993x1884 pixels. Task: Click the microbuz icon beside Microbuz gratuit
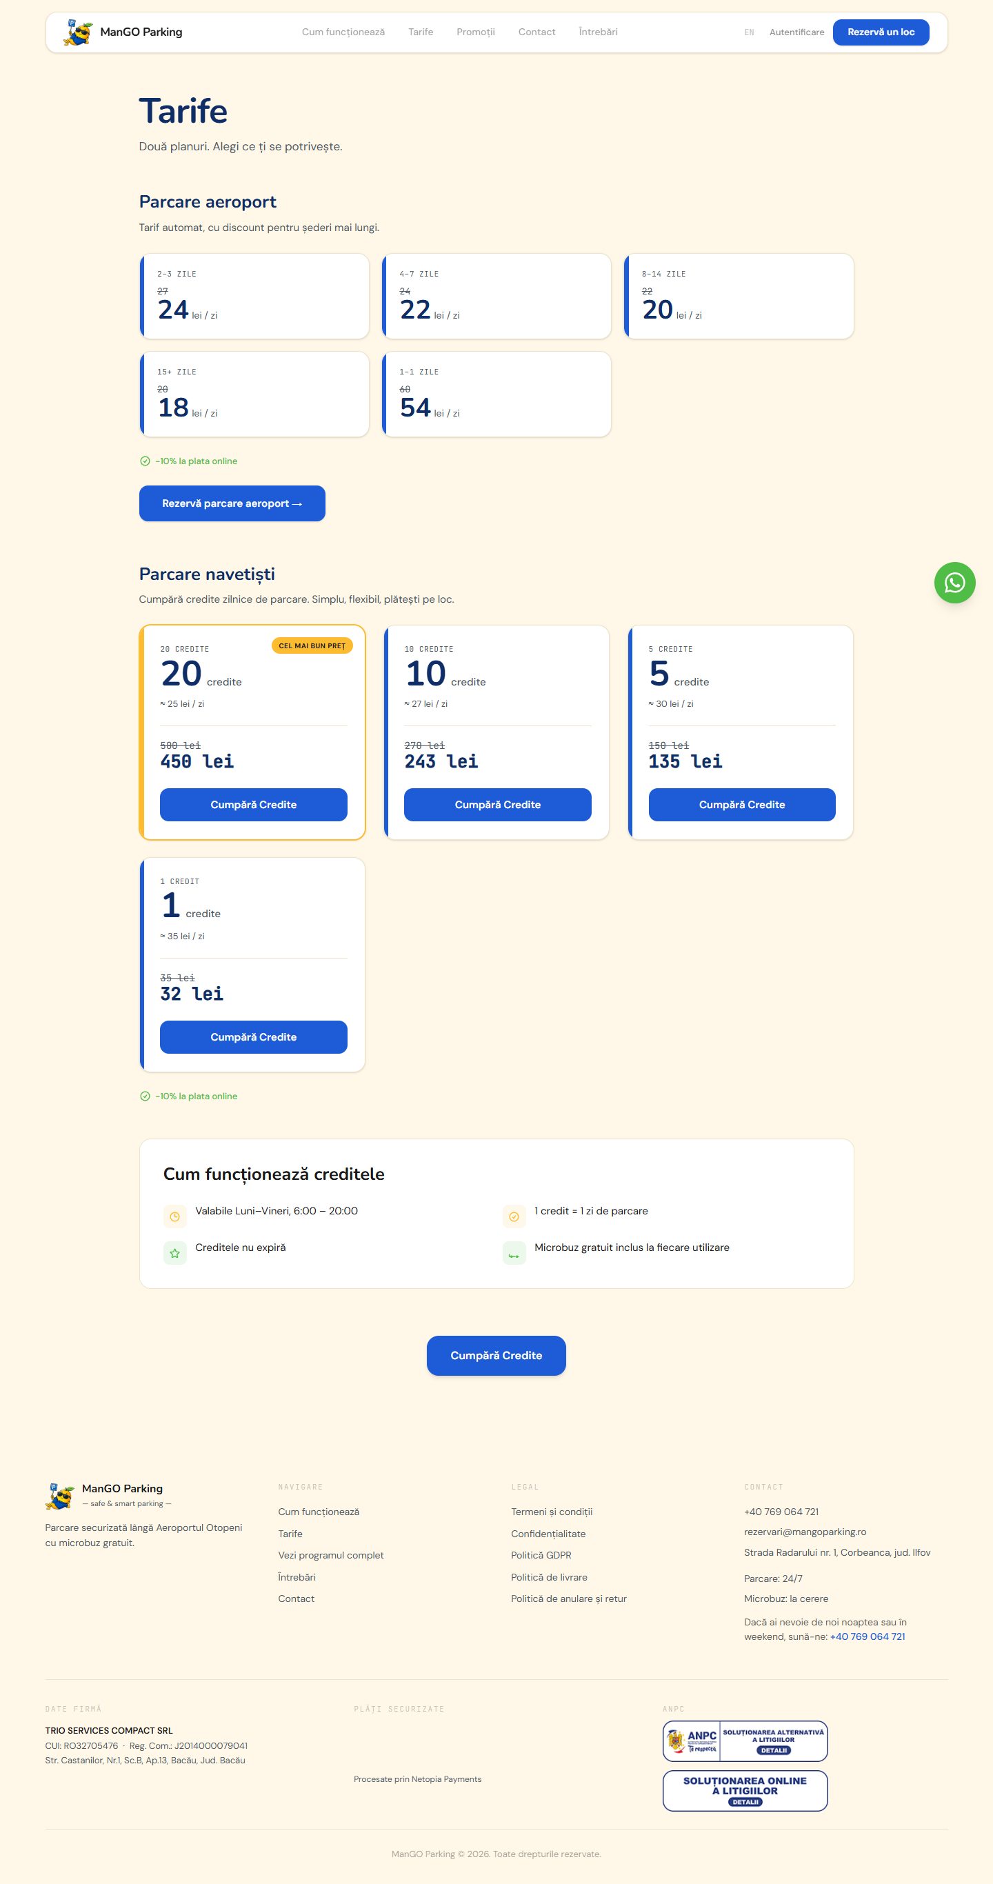tap(514, 1254)
